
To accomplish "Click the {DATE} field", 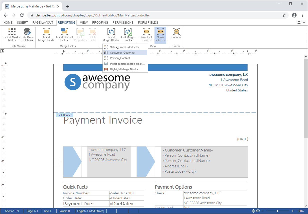I will [x=242, y=139].
